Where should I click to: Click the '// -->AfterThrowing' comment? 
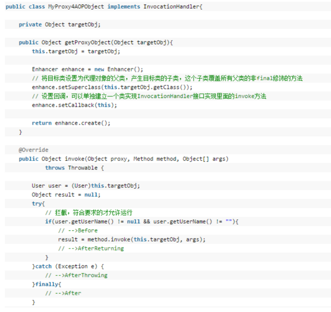pos(76,276)
